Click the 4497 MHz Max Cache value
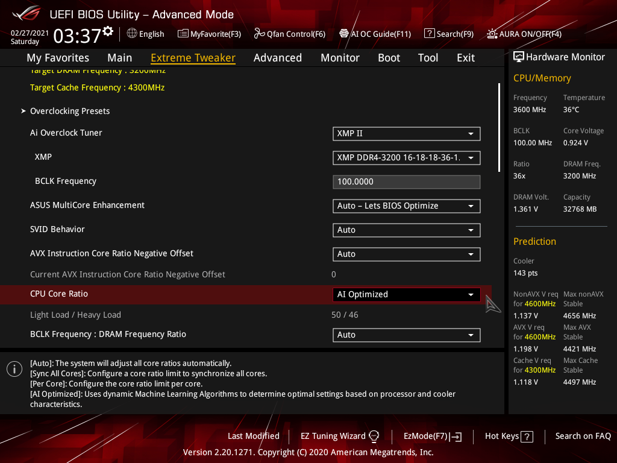 click(580, 382)
